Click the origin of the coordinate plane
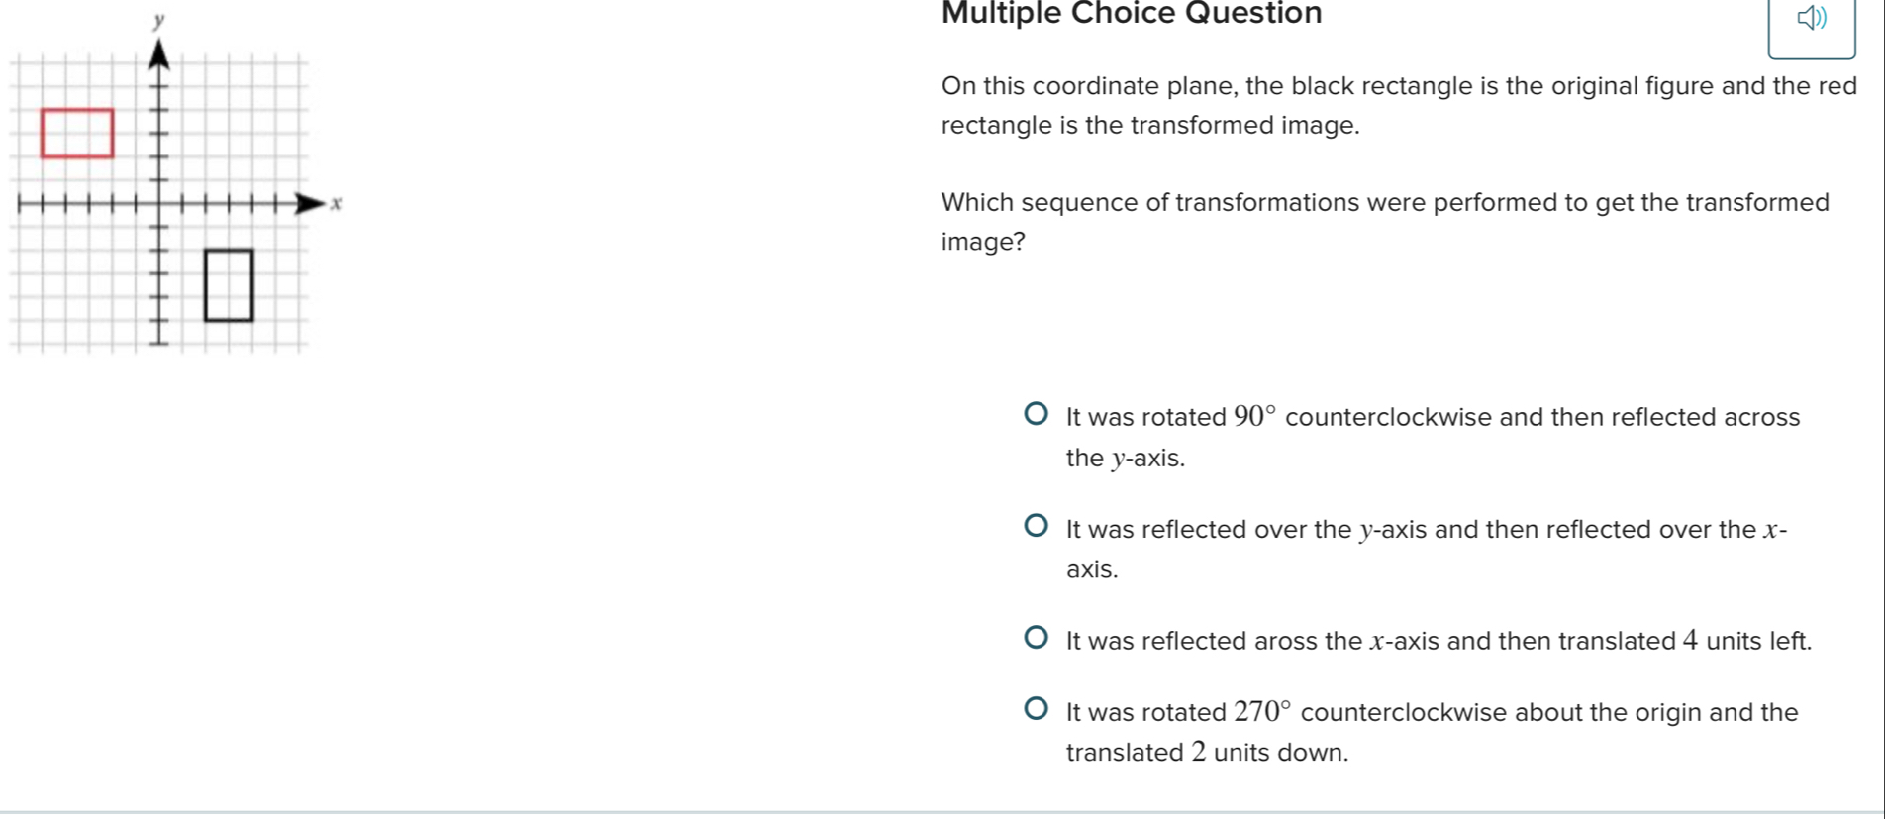The image size is (1885, 819). 159,205
